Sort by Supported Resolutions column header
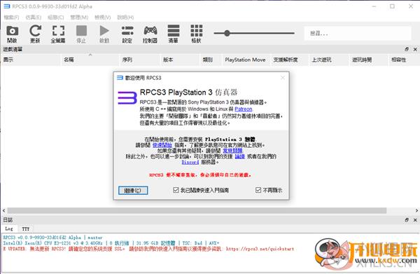The image size is (420, 274). [x=290, y=60]
